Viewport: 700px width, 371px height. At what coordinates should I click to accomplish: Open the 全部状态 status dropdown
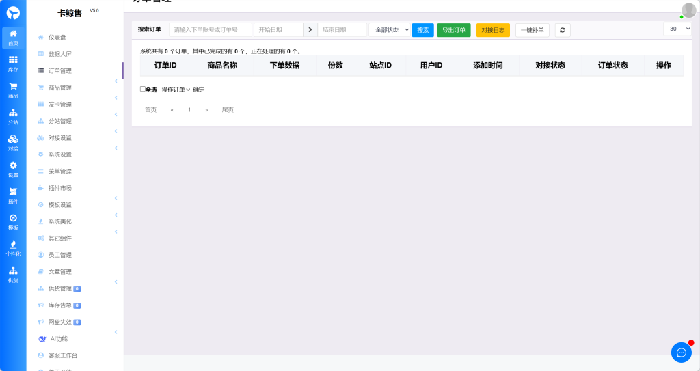pyautogui.click(x=389, y=30)
